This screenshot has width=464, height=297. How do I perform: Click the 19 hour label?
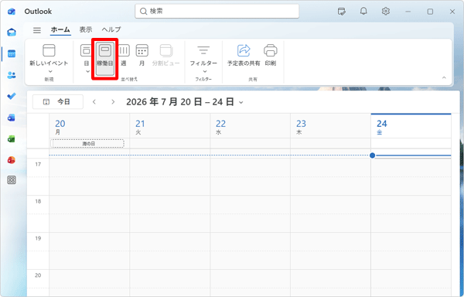(x=38, y=238)
